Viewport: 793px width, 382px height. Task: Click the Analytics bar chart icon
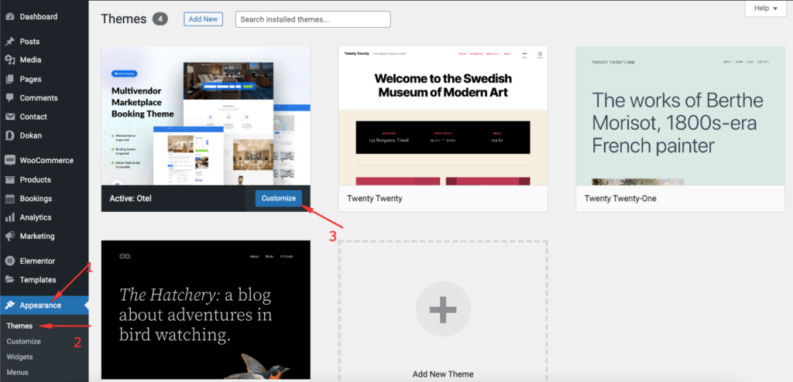tap(9, 217)
